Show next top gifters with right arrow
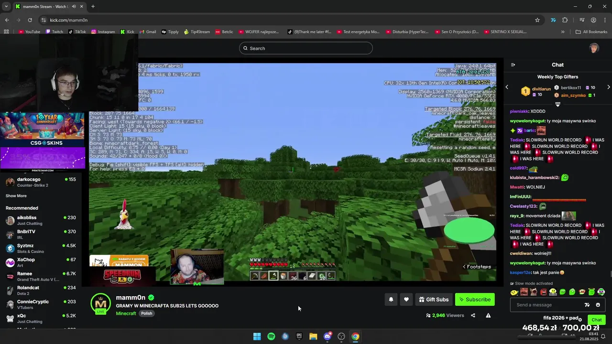Screen dimensions: 612x344 [608, 87]
